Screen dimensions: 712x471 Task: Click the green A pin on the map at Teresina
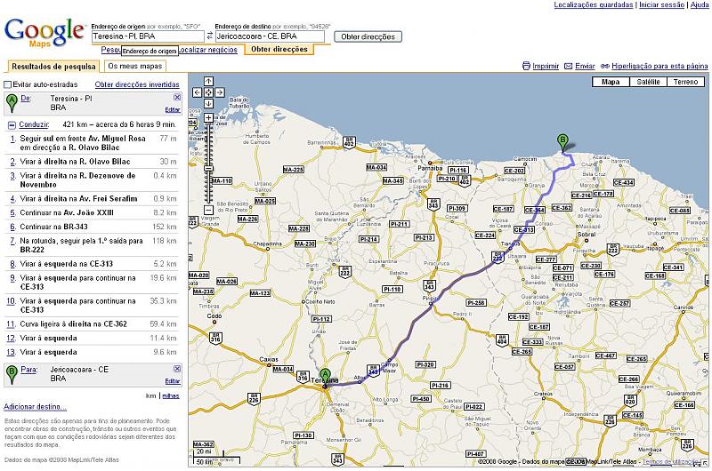click(324, 377)
